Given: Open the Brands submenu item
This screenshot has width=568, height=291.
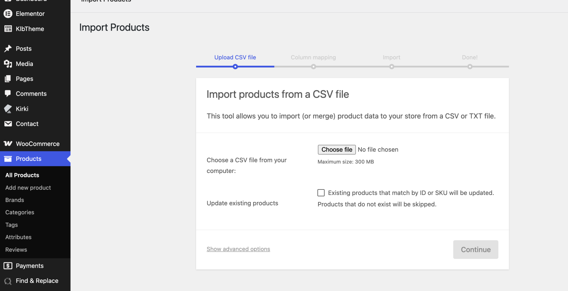Looking at the screenshot, I should pos(15,200).
